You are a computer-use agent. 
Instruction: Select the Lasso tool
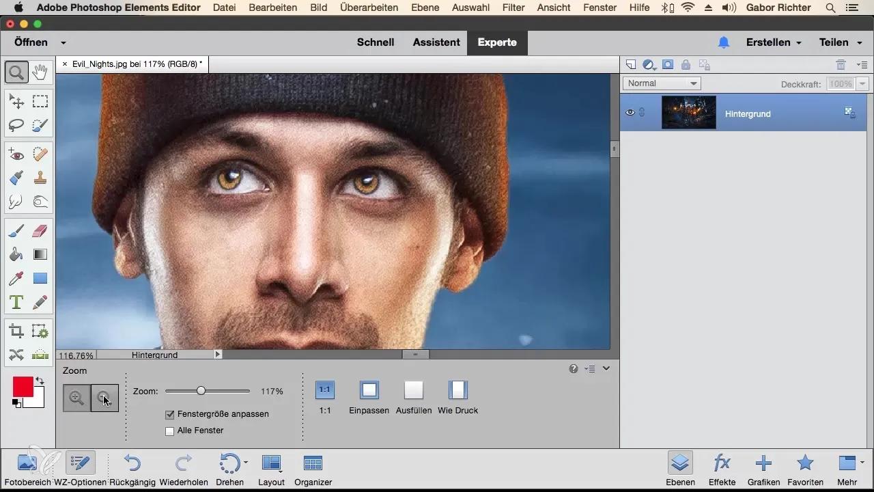[16, 125]
